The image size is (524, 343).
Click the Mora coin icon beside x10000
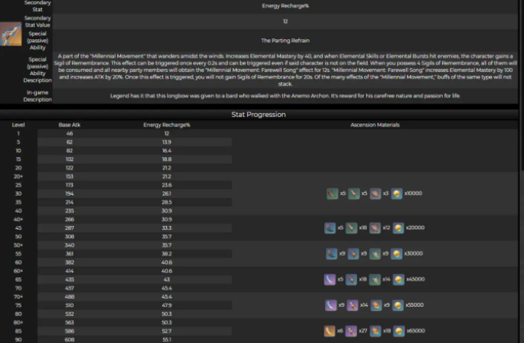tap(396, 193)
